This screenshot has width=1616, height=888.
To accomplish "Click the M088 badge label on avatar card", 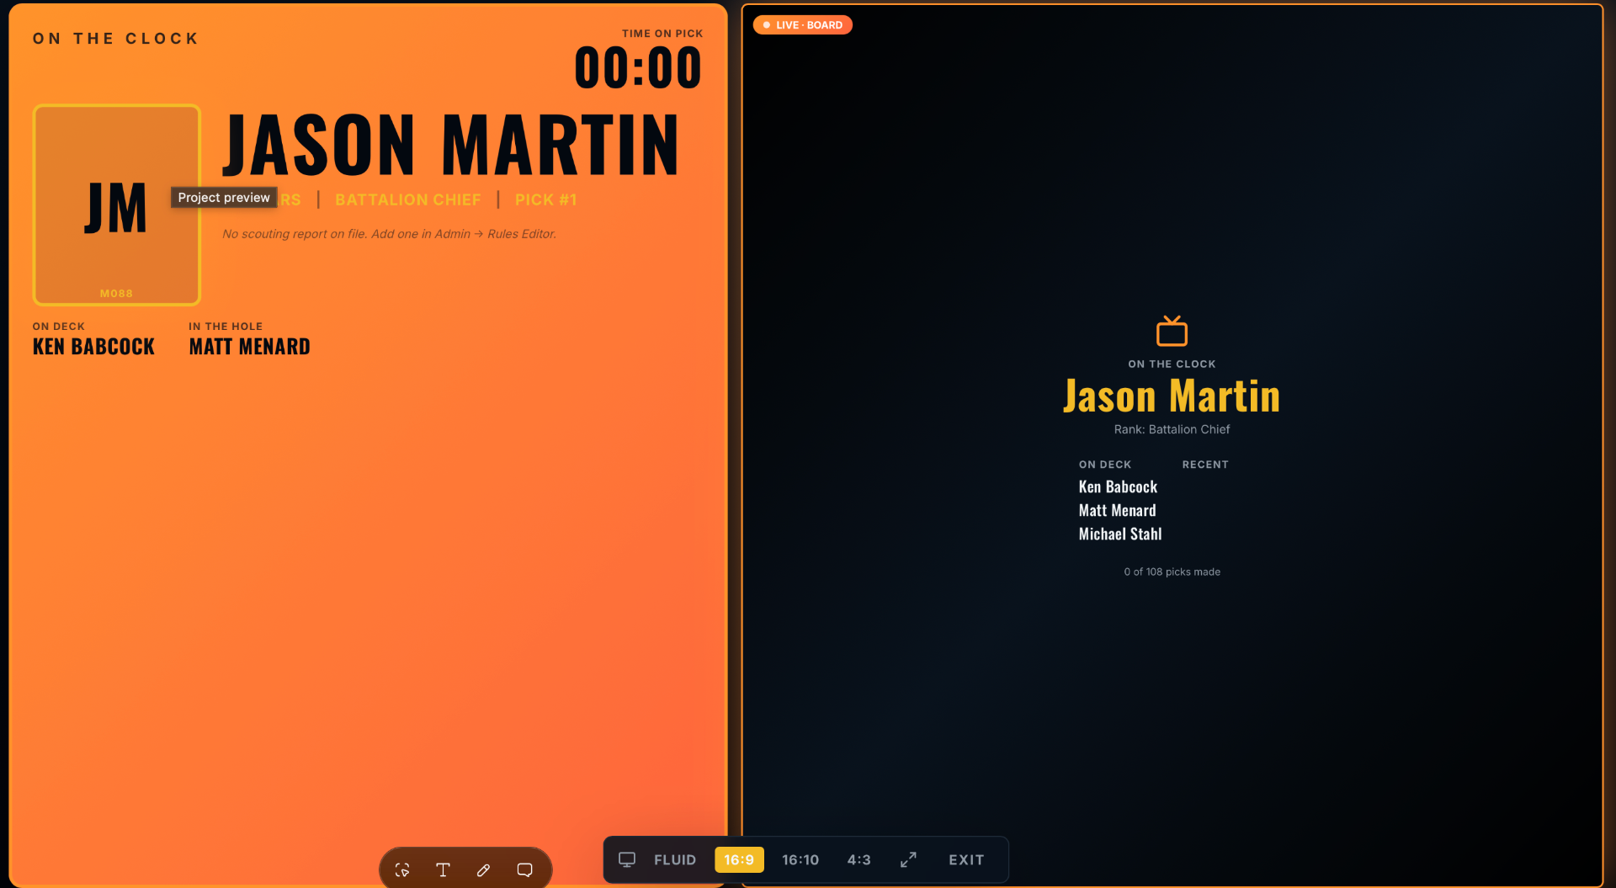I will pos(116,294).
